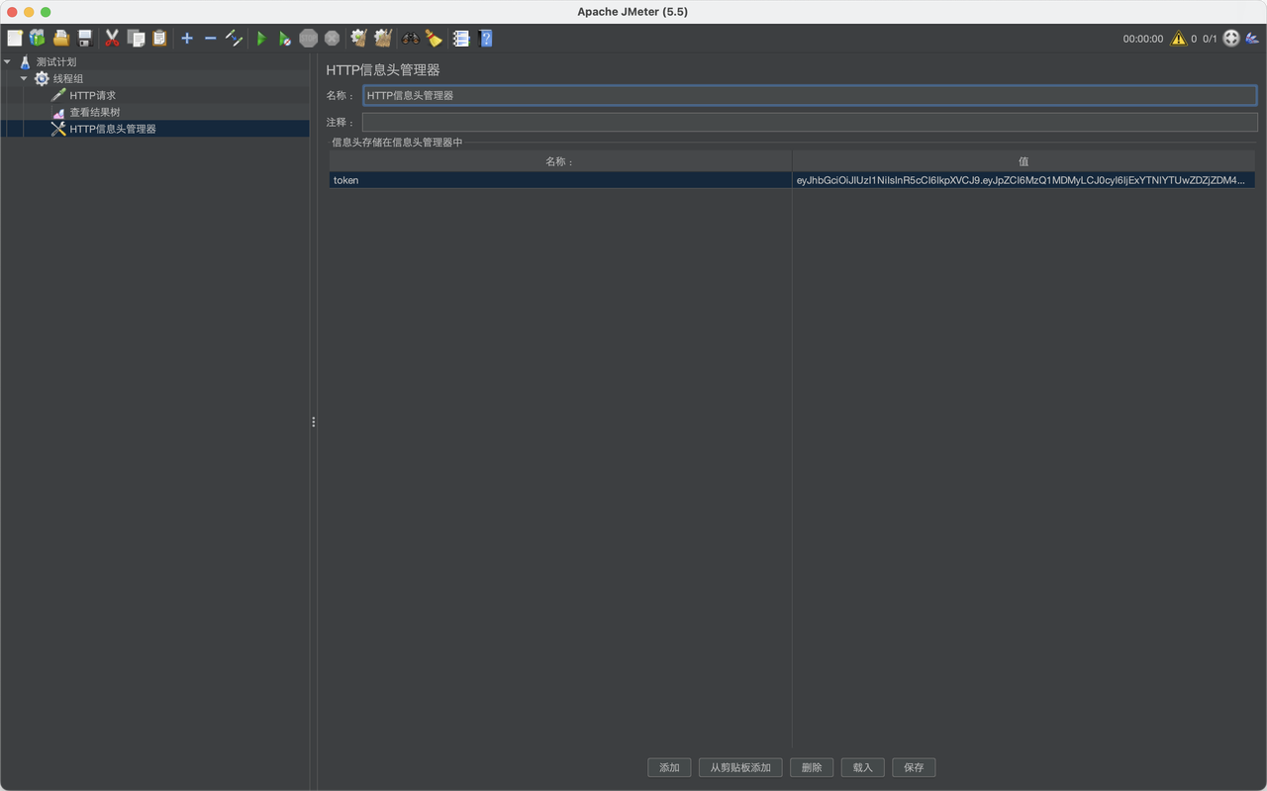
Task: Click Start no pauses icon
Action: 285,38
